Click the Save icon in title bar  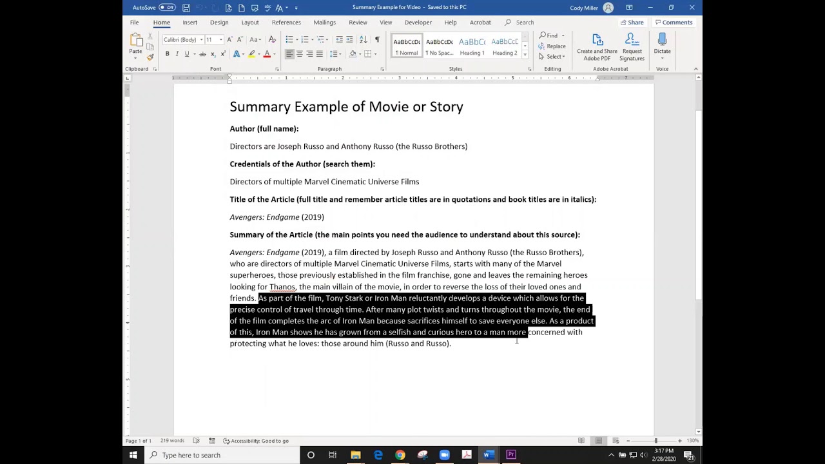(186, 8)
